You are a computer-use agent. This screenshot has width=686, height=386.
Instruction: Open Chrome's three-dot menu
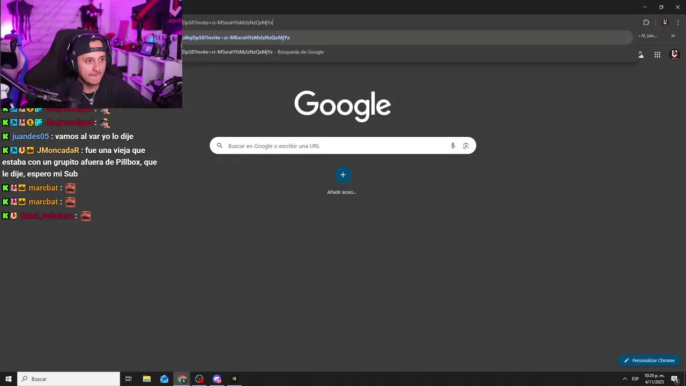(678, 23)
